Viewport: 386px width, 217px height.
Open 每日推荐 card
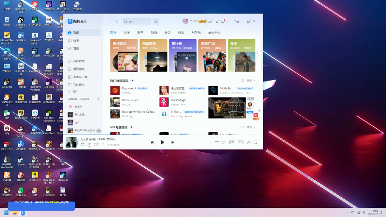coord(153,55)
